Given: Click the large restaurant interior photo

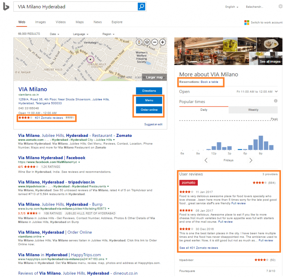Looking at the screenshot, I should tap(198, 51).
